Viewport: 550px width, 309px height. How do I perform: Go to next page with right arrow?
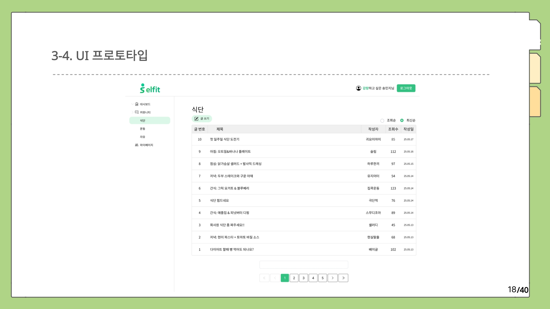click(x=332, y=278)
